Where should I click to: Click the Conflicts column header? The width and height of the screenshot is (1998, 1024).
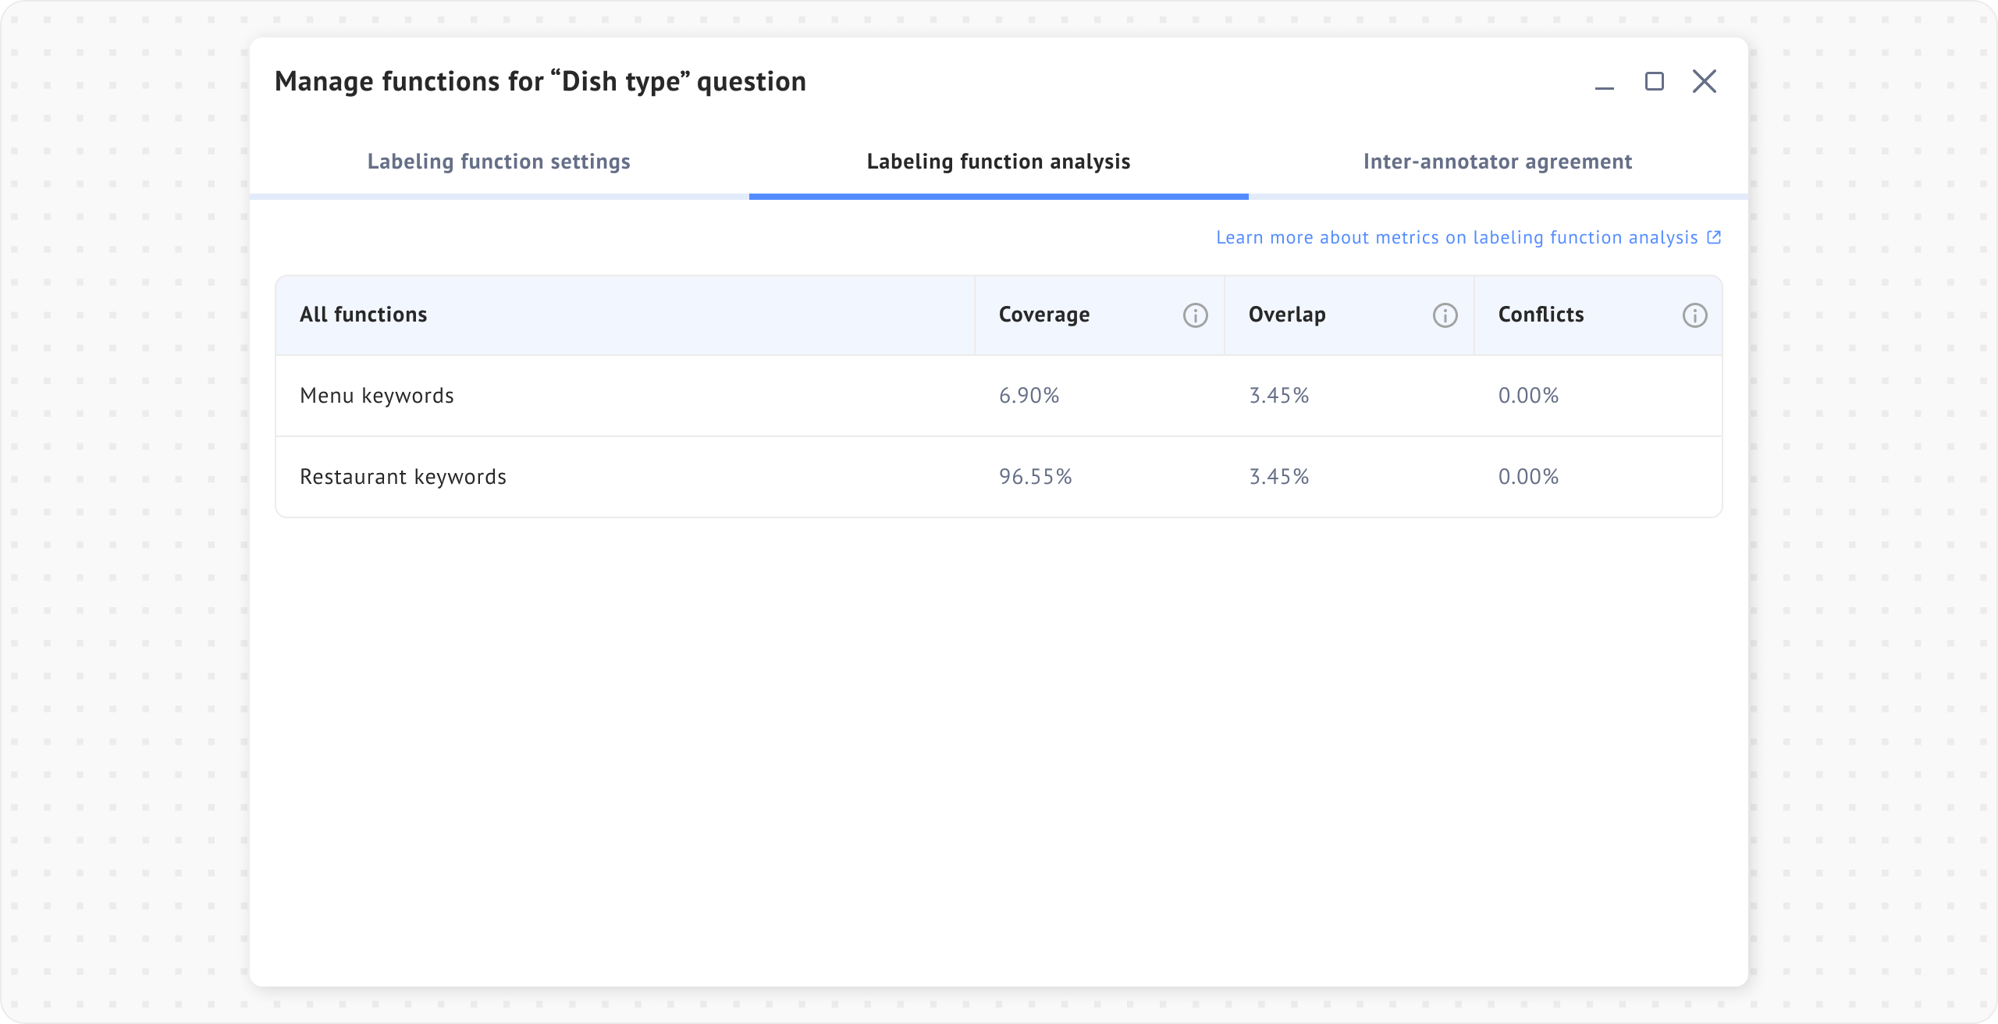[1541, 315]
